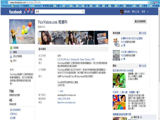
Task: Open the Gmail extension icon
Action: coord(156,2)
